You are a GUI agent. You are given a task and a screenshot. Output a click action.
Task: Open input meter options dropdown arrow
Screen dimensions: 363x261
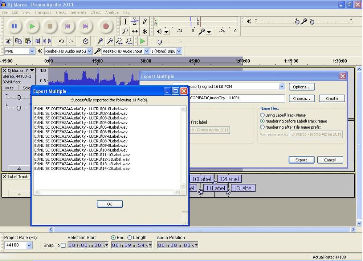(x=209, y=32)
